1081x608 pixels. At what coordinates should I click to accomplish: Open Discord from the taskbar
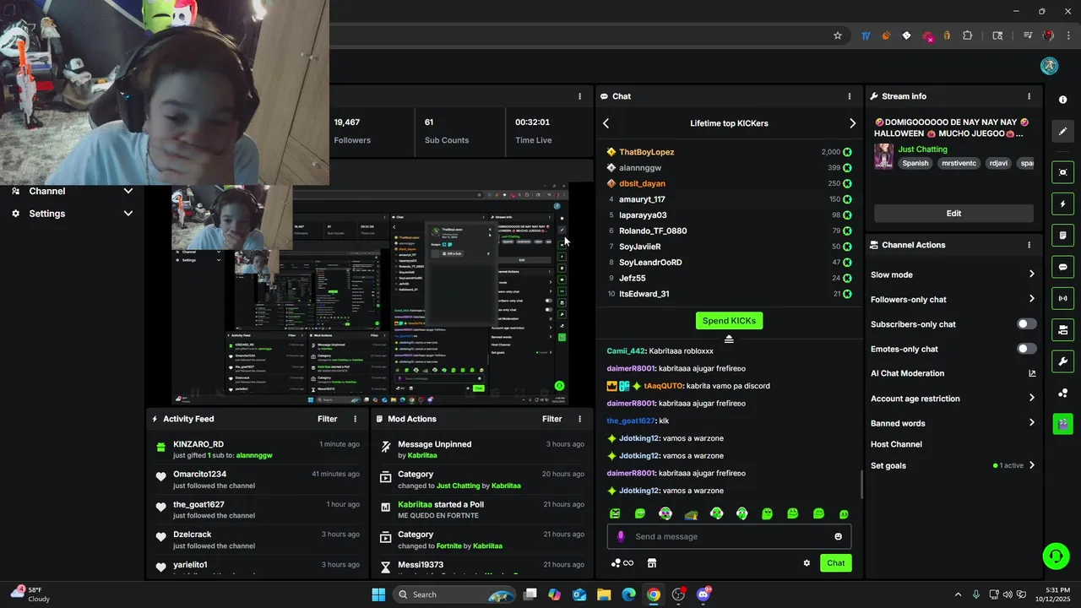pyautogui.click(x=703, y=594)
